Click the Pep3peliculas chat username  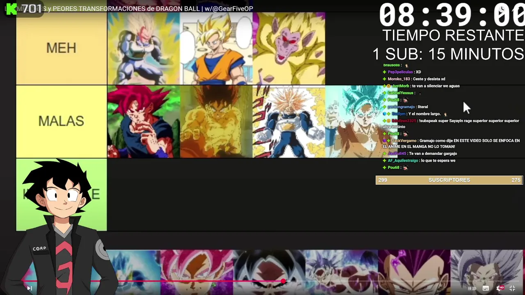coord(400,72)
